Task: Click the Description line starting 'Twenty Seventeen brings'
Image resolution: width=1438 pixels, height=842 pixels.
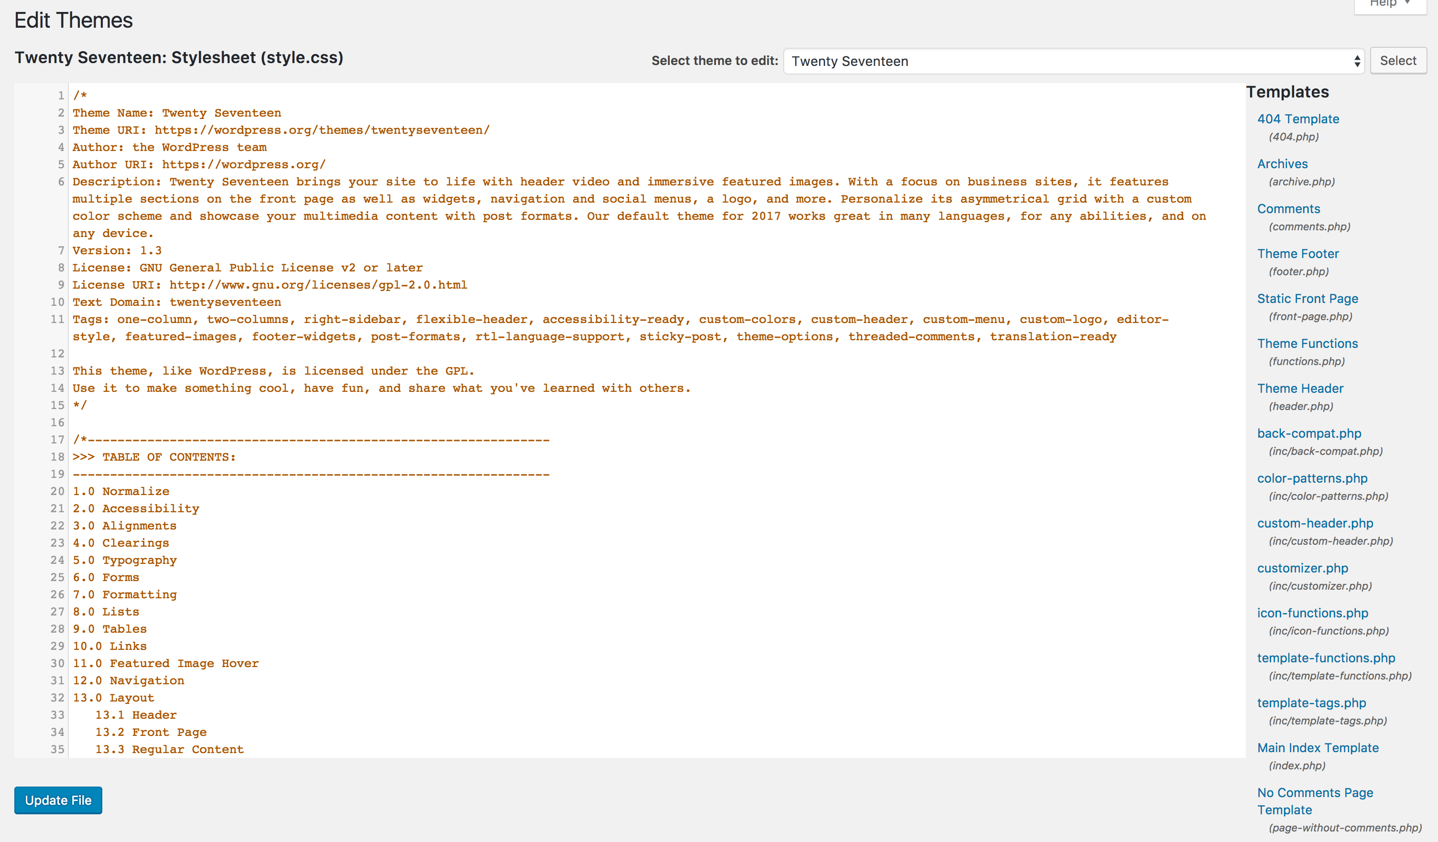Action: [x=639, y=208]
